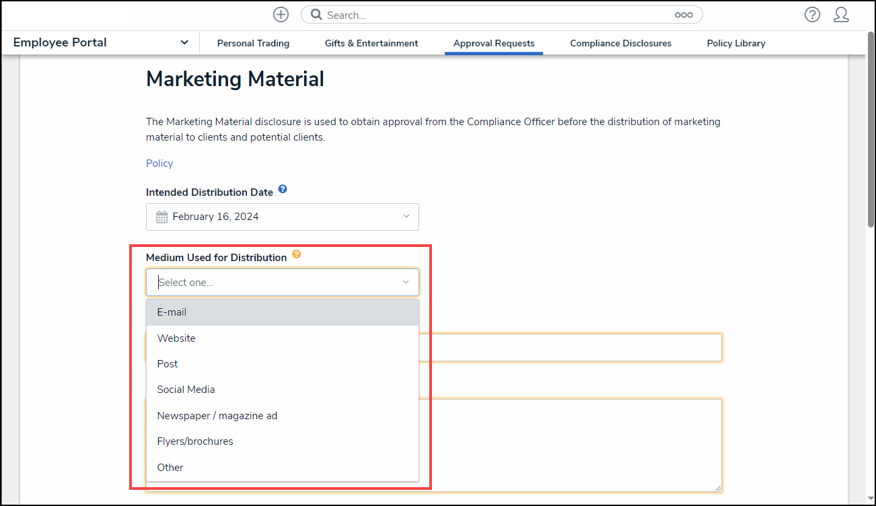Open the help question mark icon

pyautogui.click(x=812, y=14)
